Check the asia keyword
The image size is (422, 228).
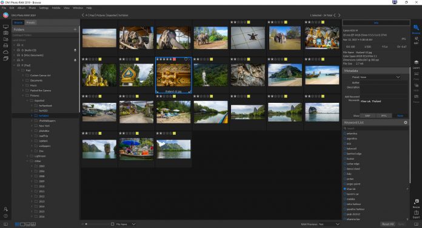click(x=345, y=144)
